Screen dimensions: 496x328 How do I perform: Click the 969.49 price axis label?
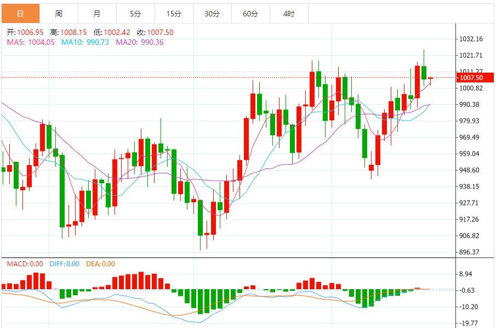pyautogui.click(x=469, y=137)
